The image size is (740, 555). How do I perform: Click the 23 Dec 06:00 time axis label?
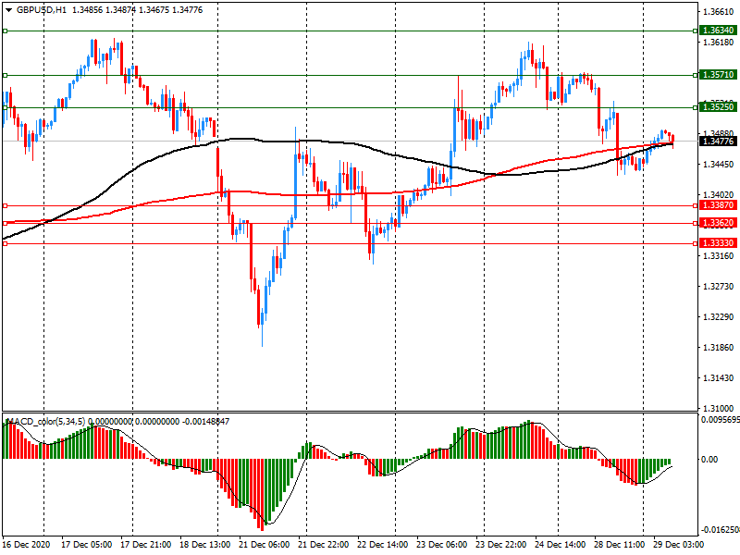click(x=442, y=545)
